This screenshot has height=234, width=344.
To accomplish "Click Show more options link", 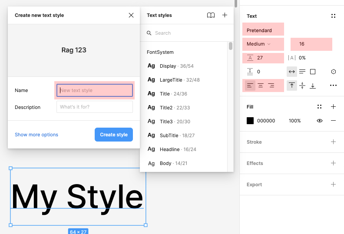I will [36, 135].
